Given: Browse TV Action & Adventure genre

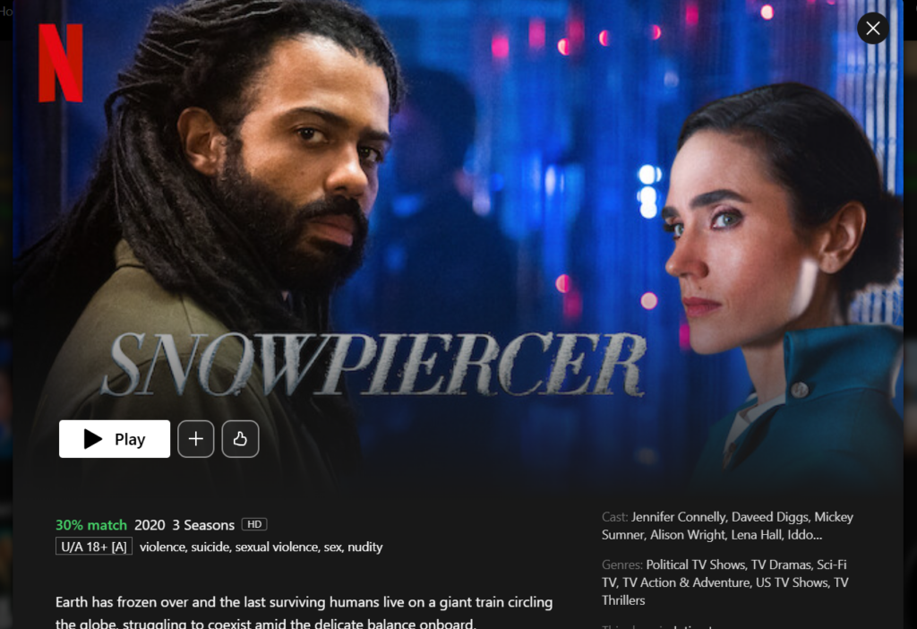Looking at the screenshot, I should (x=686, y=582).
